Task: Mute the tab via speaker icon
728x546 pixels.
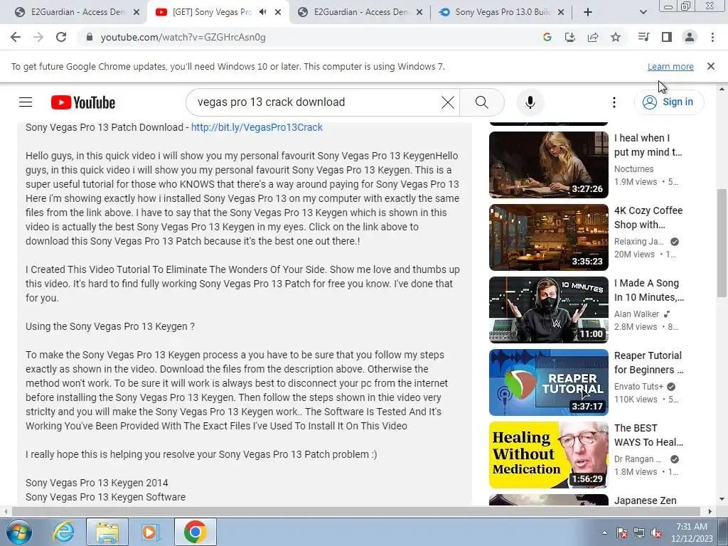Action: pyautogui.click(x=263, y=12)
